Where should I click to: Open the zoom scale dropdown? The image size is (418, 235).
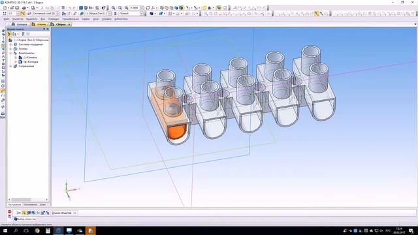[142, 8]
